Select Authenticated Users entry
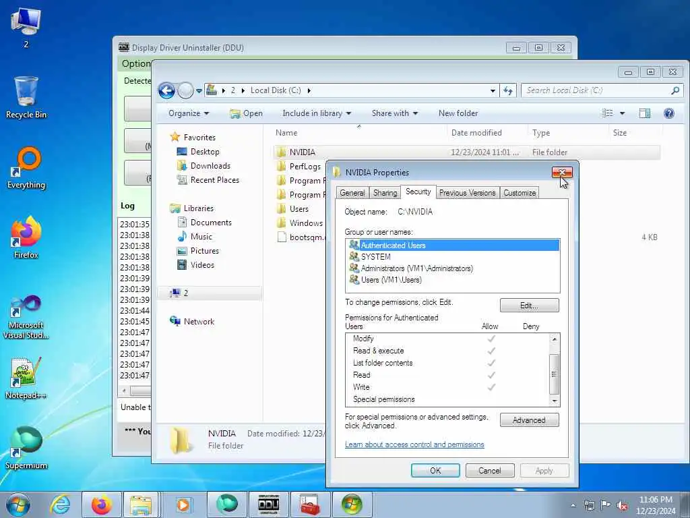The height and width of the screenshot is (518, 690). pyautogui.click(x=452, y=246)
